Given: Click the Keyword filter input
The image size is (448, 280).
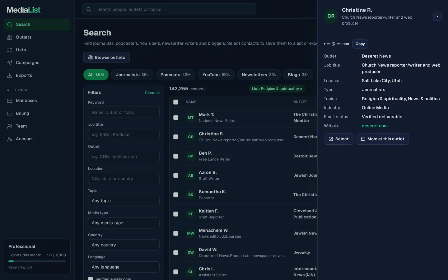Looking at the screenshot, I should point(124,112).
